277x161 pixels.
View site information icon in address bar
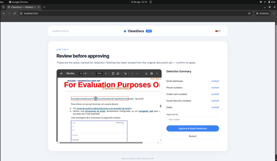click(21, 13)
